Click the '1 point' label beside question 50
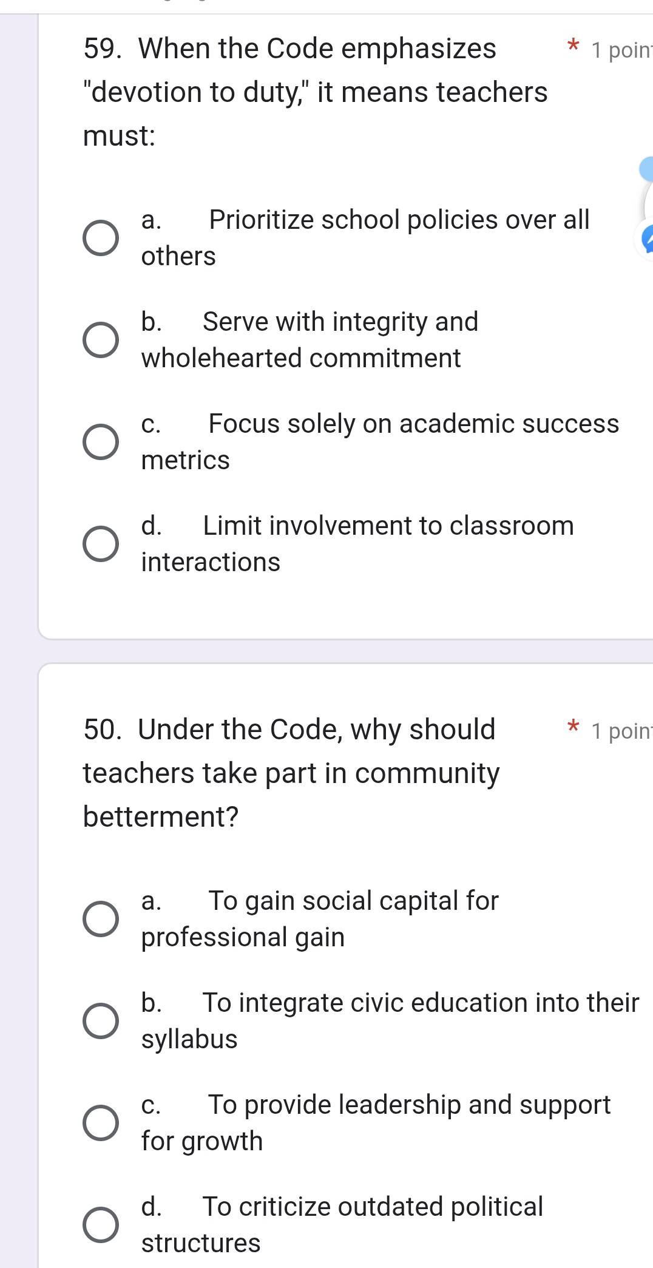The image size is (653, 1268). [x=621, y=731]
